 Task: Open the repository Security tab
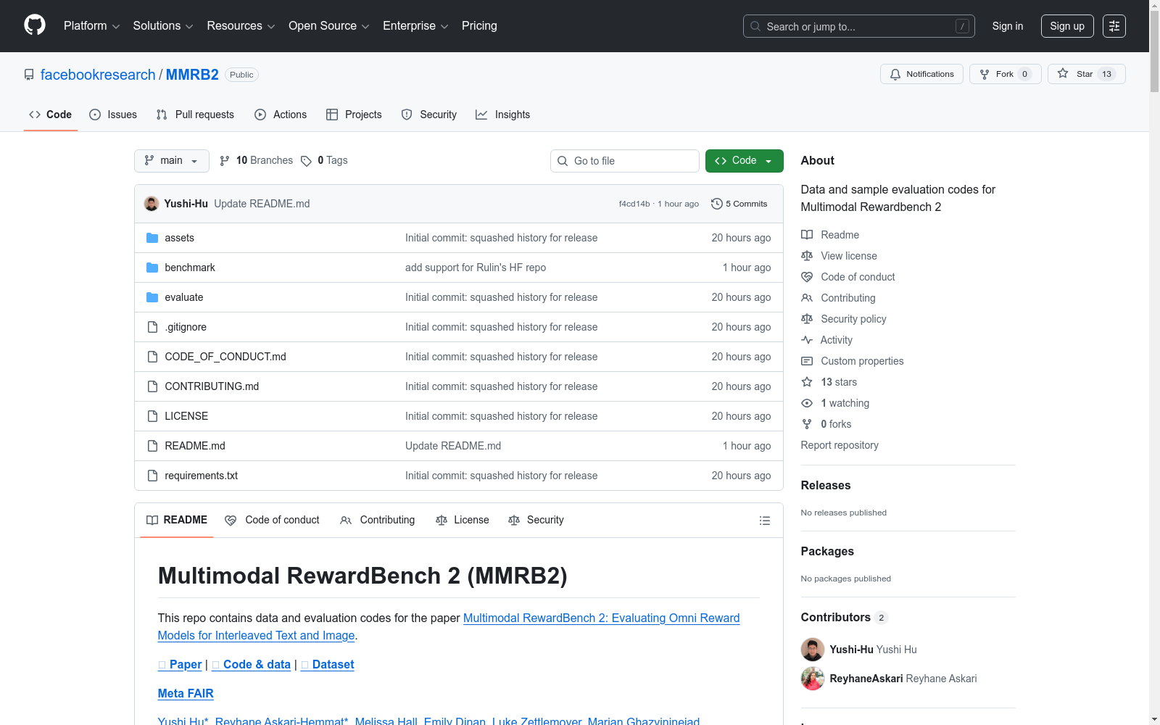tap(429, 115)
